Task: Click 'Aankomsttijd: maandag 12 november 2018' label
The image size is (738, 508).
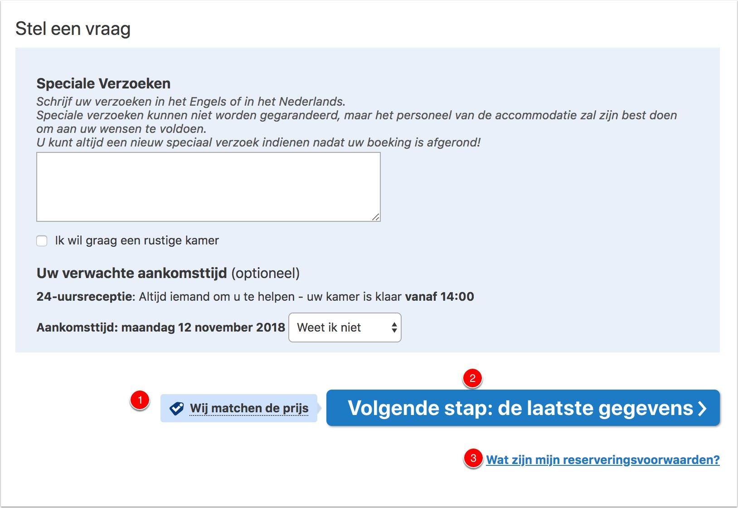Action: (x=161, y=327)
